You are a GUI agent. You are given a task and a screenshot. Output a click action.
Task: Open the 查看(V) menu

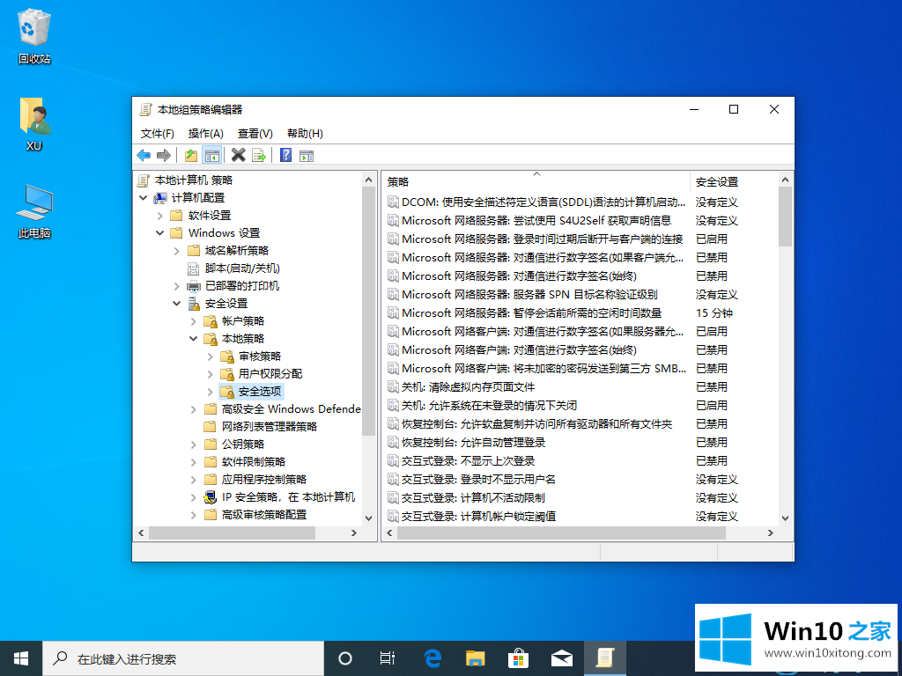255,134
